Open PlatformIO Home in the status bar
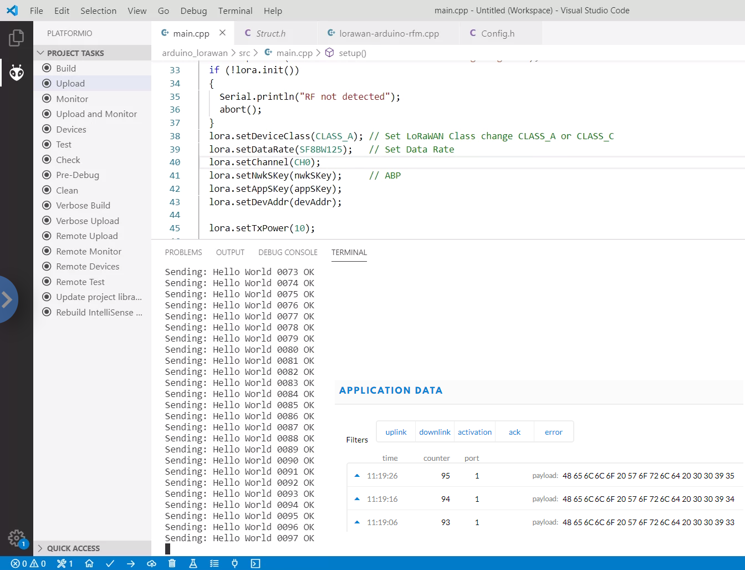 (89, 563)
